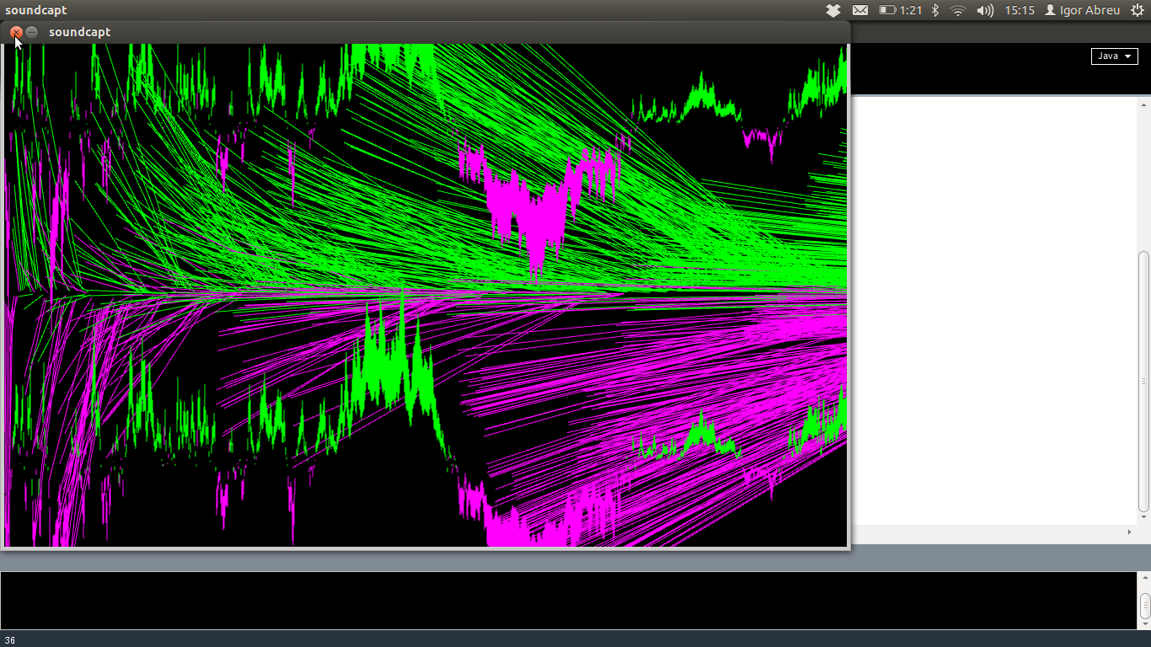The height and width of the screenshot is (647, 1151).
Task: Expand the Java mode dropdown
Action: coord(1114,56)
